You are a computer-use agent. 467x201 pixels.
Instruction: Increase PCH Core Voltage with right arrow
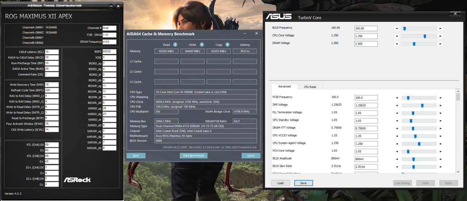[x=440, y=151]
